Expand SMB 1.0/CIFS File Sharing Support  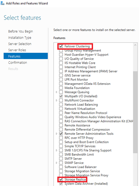pos(57,150)
